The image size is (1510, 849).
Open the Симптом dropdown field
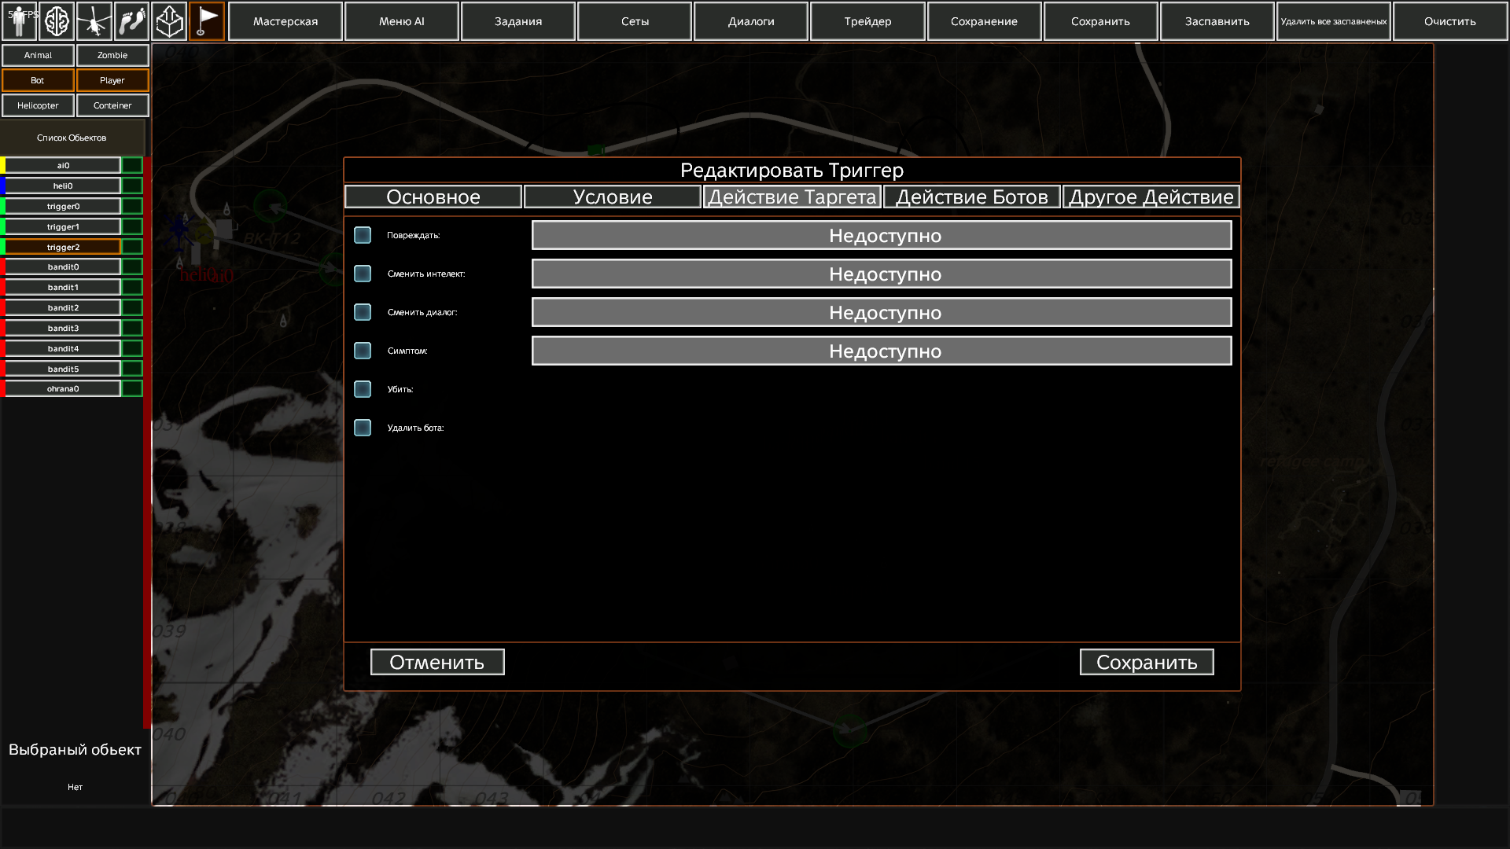pos(882,351)
